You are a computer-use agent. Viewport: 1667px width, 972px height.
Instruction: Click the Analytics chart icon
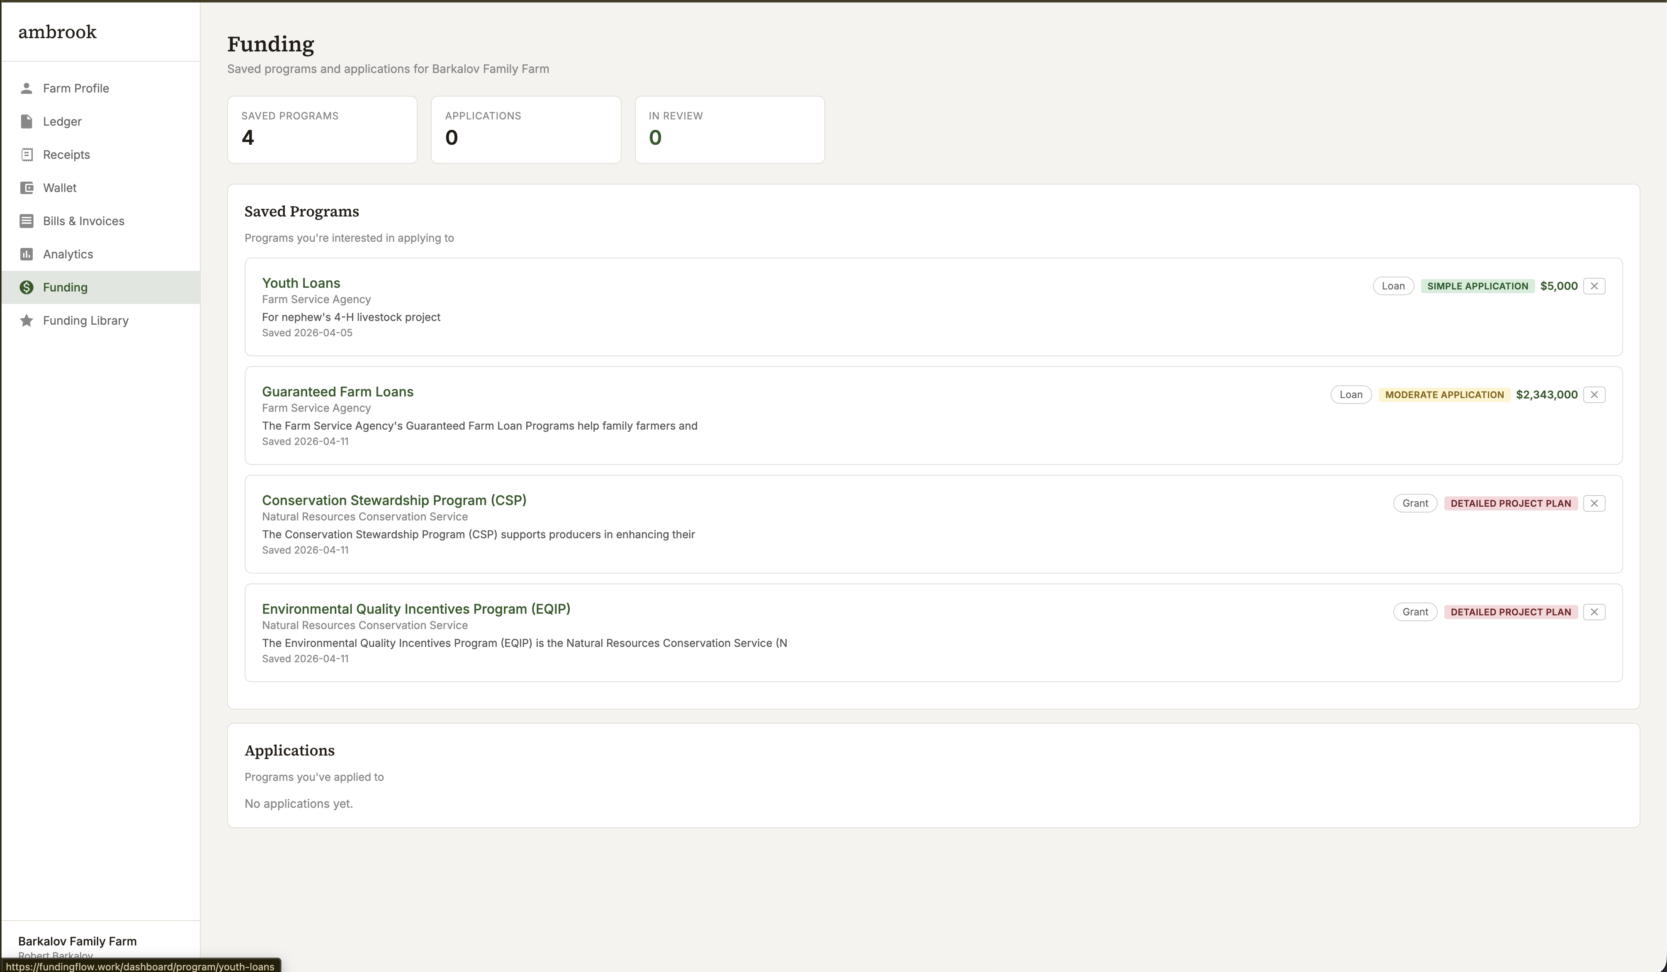coord(27,254)
